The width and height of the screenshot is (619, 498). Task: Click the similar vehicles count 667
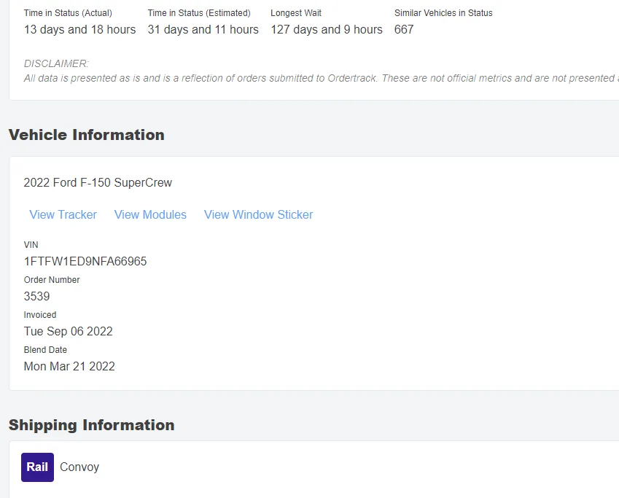(x=404, y=30)
